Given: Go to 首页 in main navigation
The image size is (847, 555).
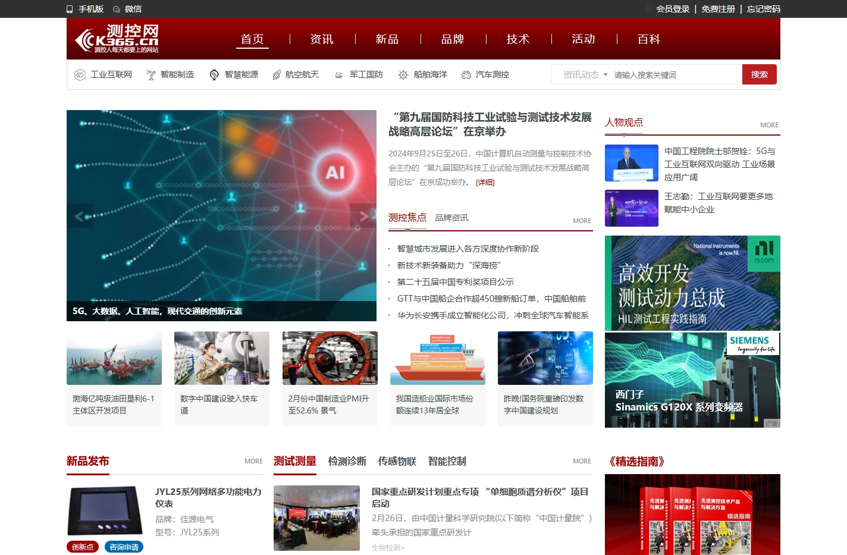Looking at the screenshot, I should click(252, 39).
